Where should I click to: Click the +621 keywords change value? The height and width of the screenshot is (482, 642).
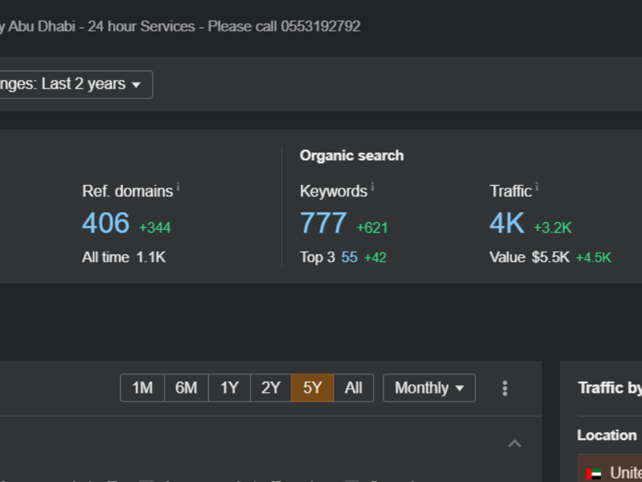point(372,228)
